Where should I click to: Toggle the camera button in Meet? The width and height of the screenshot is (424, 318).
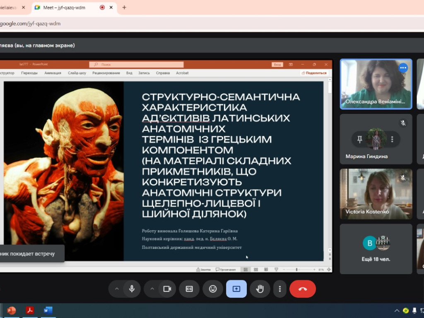tap(167, 289)
